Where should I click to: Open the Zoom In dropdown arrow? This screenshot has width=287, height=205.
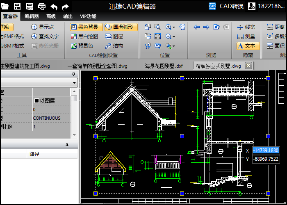[x=174, y=27]
